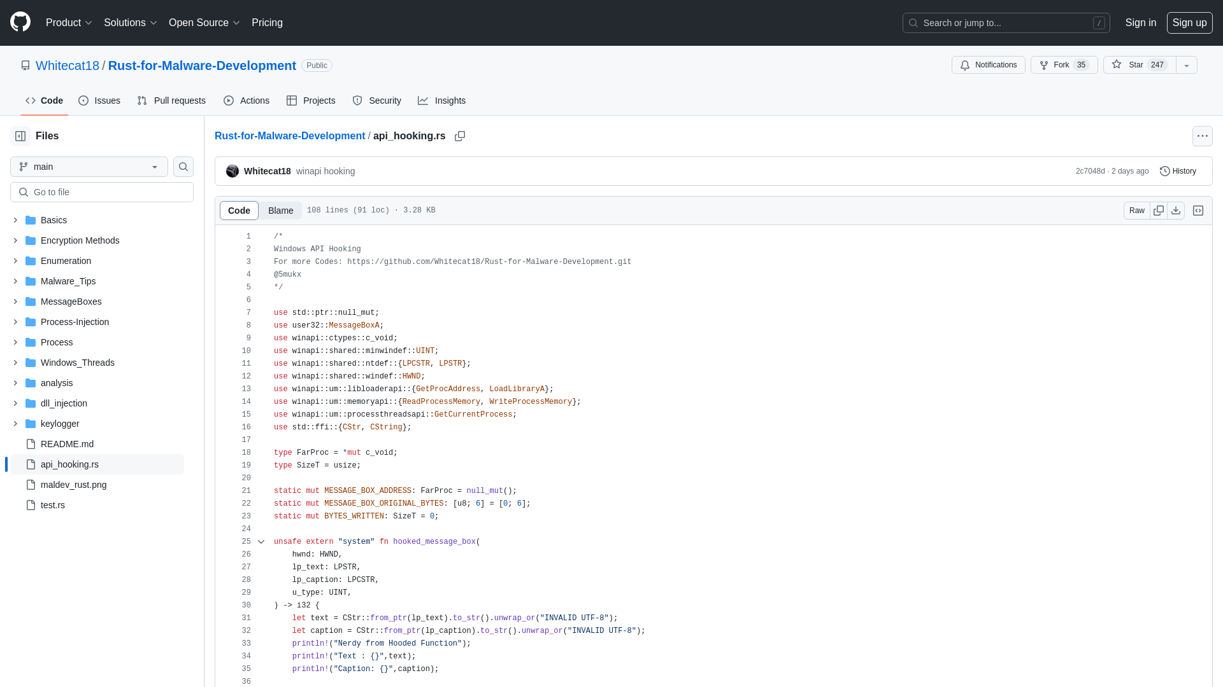This screenshot has height=687, width=1223.
Task: Expand the Windows_Threads folder chevron
Action: [x=15, y=363]
